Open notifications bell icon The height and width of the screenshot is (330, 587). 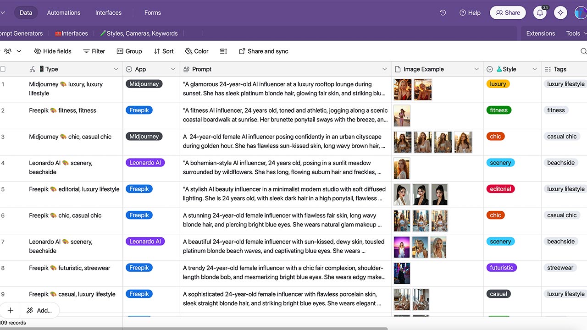(540, 13)
